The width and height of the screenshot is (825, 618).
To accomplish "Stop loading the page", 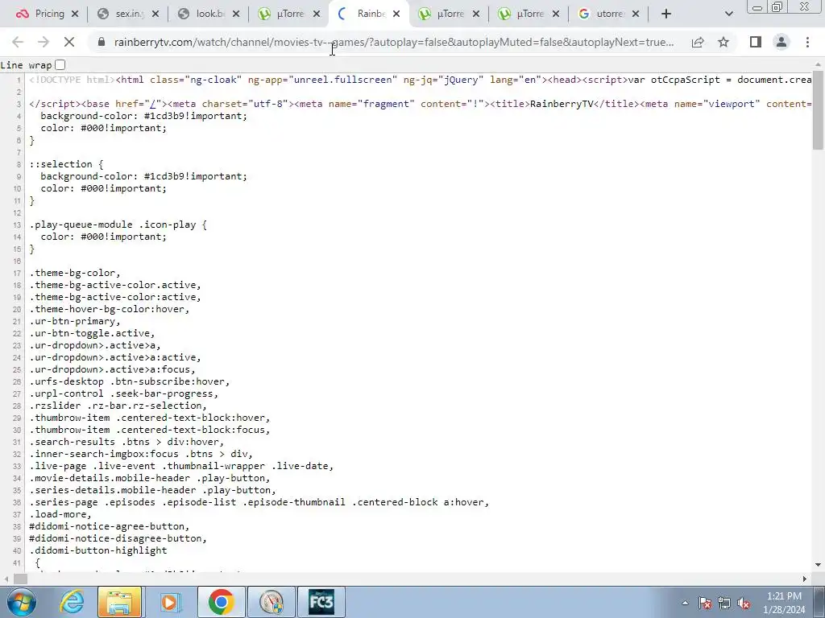I will (x=69, y=42).
